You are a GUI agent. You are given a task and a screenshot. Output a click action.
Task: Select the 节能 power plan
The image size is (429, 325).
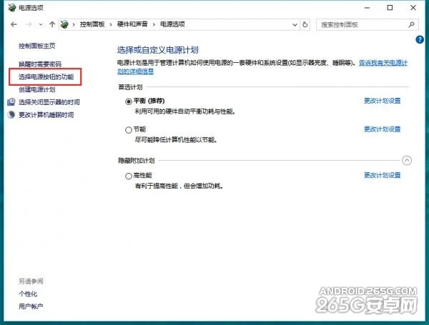[x=129, y=130]
